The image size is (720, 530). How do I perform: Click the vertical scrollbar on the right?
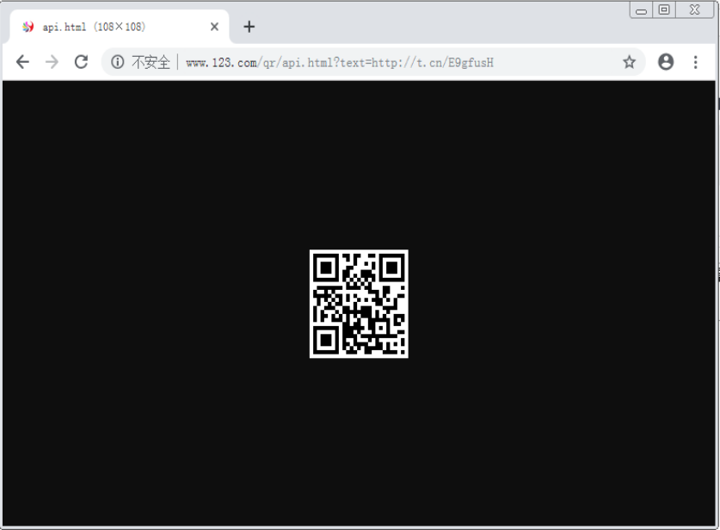[715, 258]
